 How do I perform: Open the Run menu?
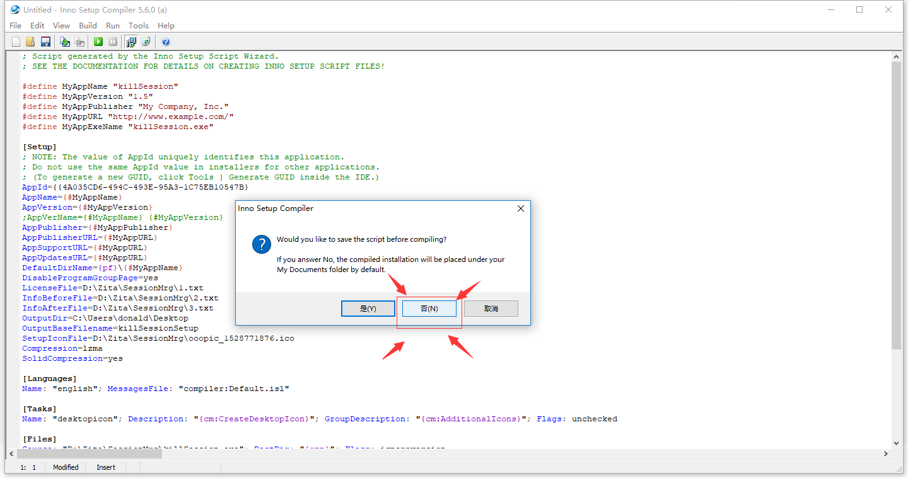(x=113, y=25)
